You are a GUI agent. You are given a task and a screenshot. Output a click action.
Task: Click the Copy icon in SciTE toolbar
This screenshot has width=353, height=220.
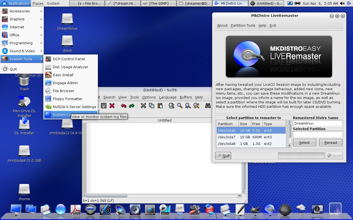[152, 106]
